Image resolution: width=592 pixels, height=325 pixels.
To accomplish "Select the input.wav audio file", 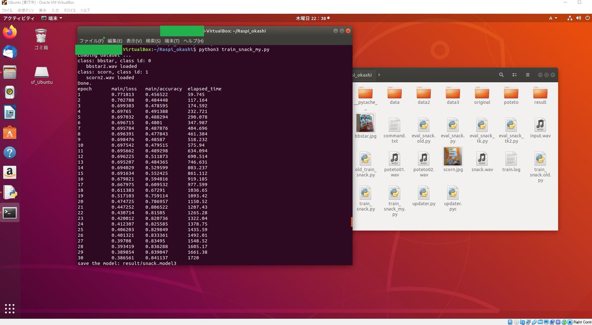I will [x=540, y=128].
